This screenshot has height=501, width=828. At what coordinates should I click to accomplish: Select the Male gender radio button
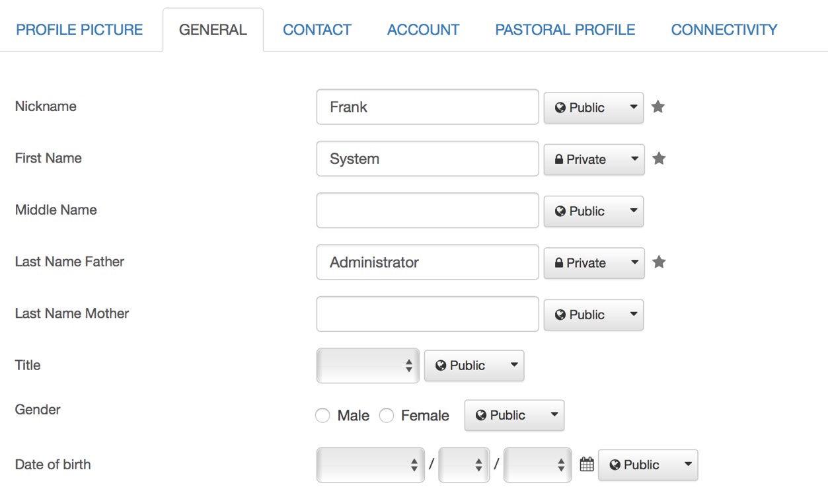[x=322, y=416]
